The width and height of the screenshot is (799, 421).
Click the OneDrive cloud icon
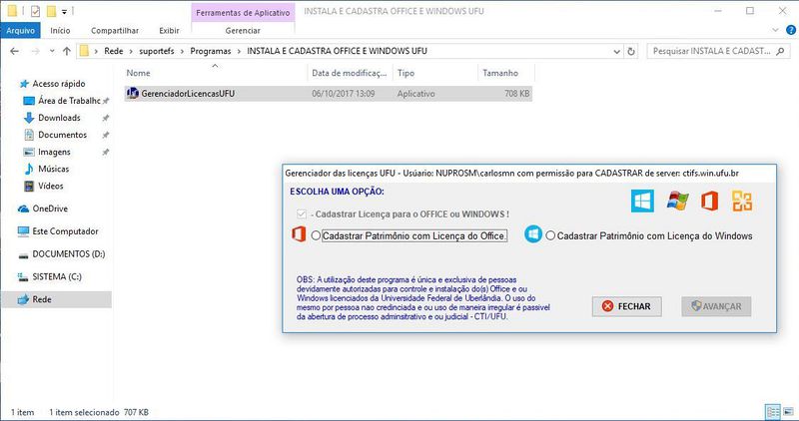[23, 209]
